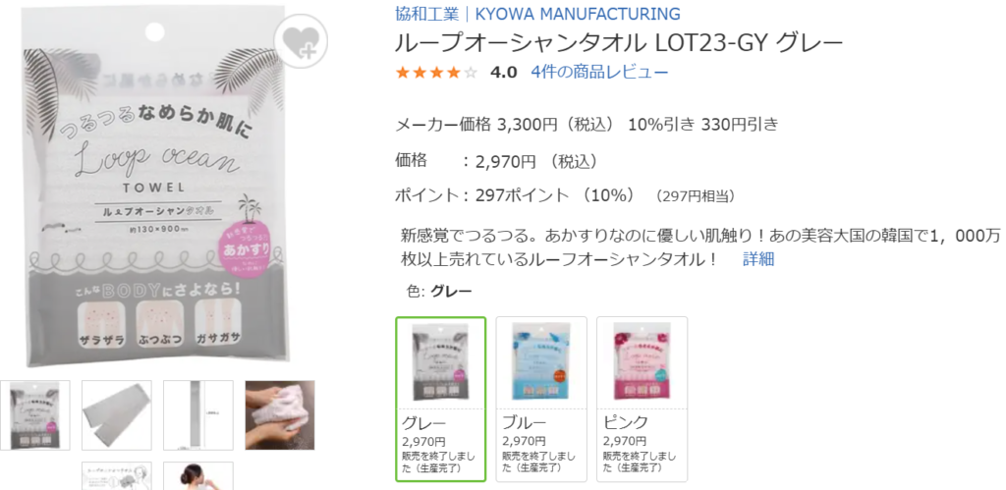View the usage instructions illustration thumbnail
1006x490 pixels.
pyautogui.click(x=117, y=476)
